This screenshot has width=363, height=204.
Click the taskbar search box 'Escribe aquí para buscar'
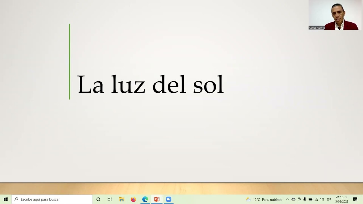(52, 199)
